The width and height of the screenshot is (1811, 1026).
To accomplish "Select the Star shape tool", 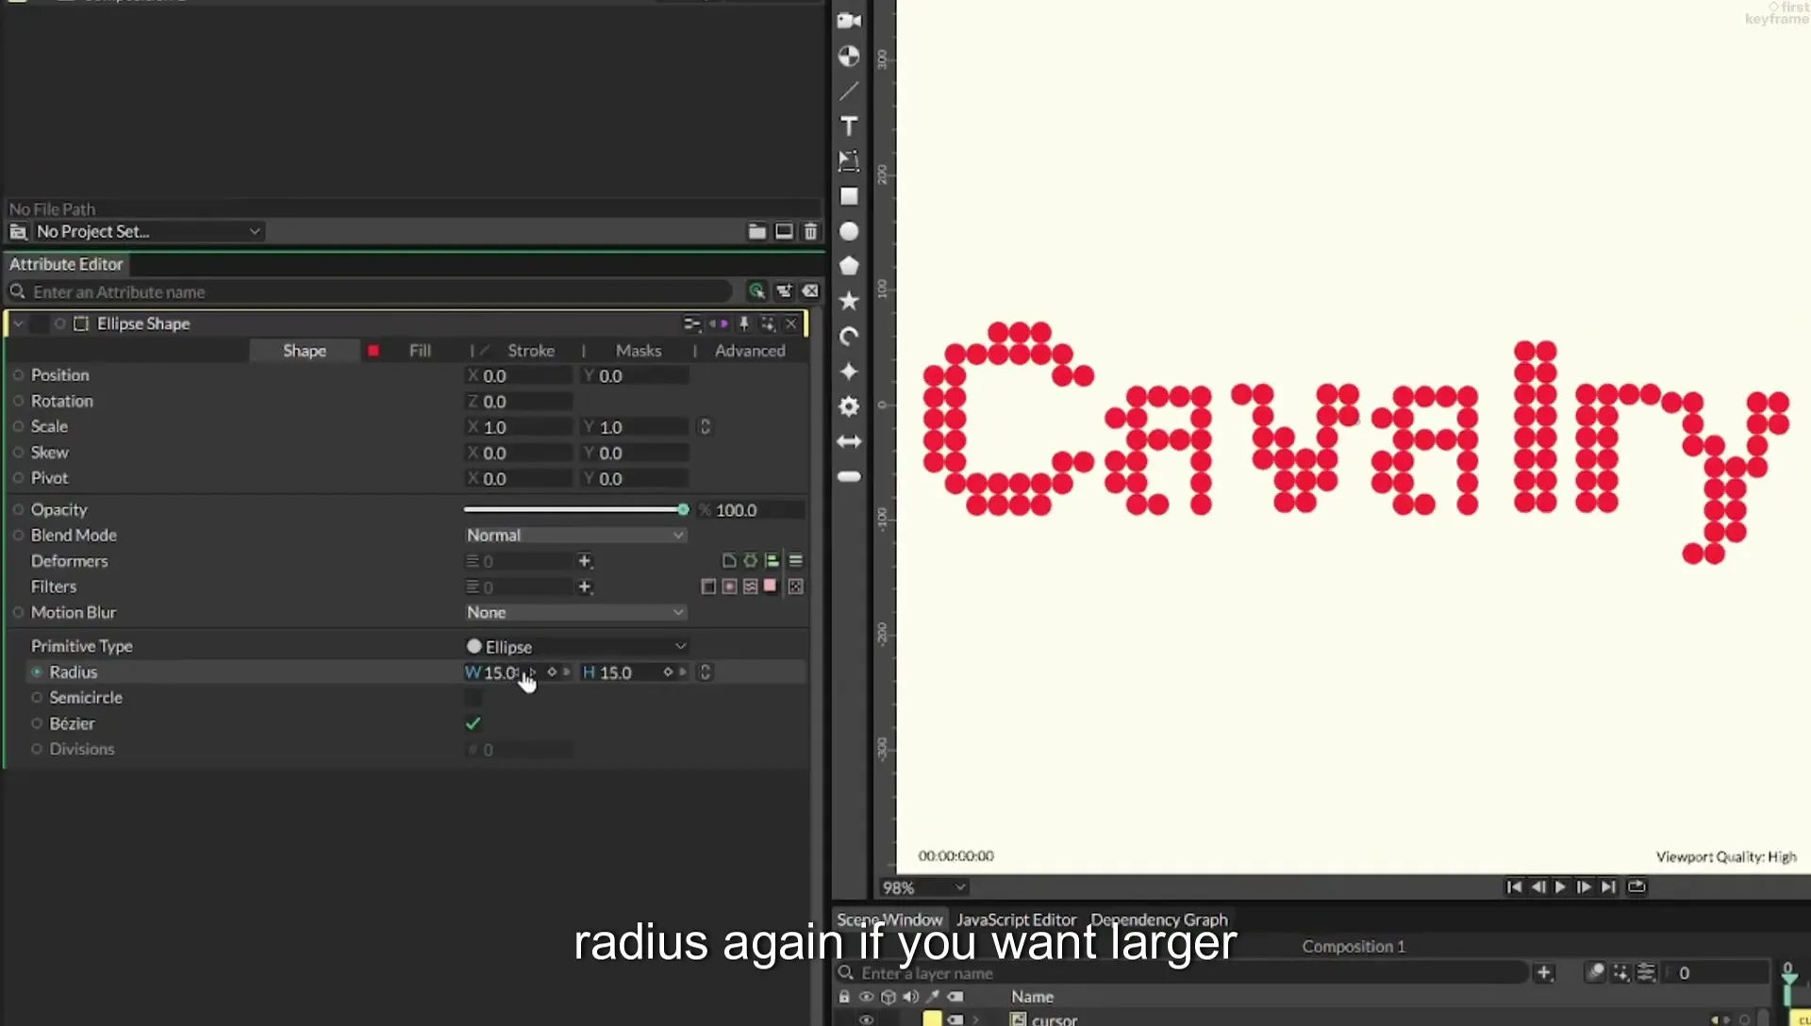I will pyautogui.click(x=849, y=301).
